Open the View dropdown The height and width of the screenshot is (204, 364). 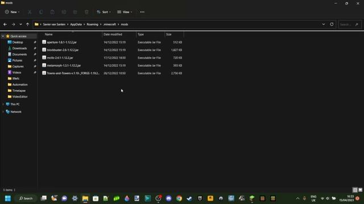click(125, 12)
